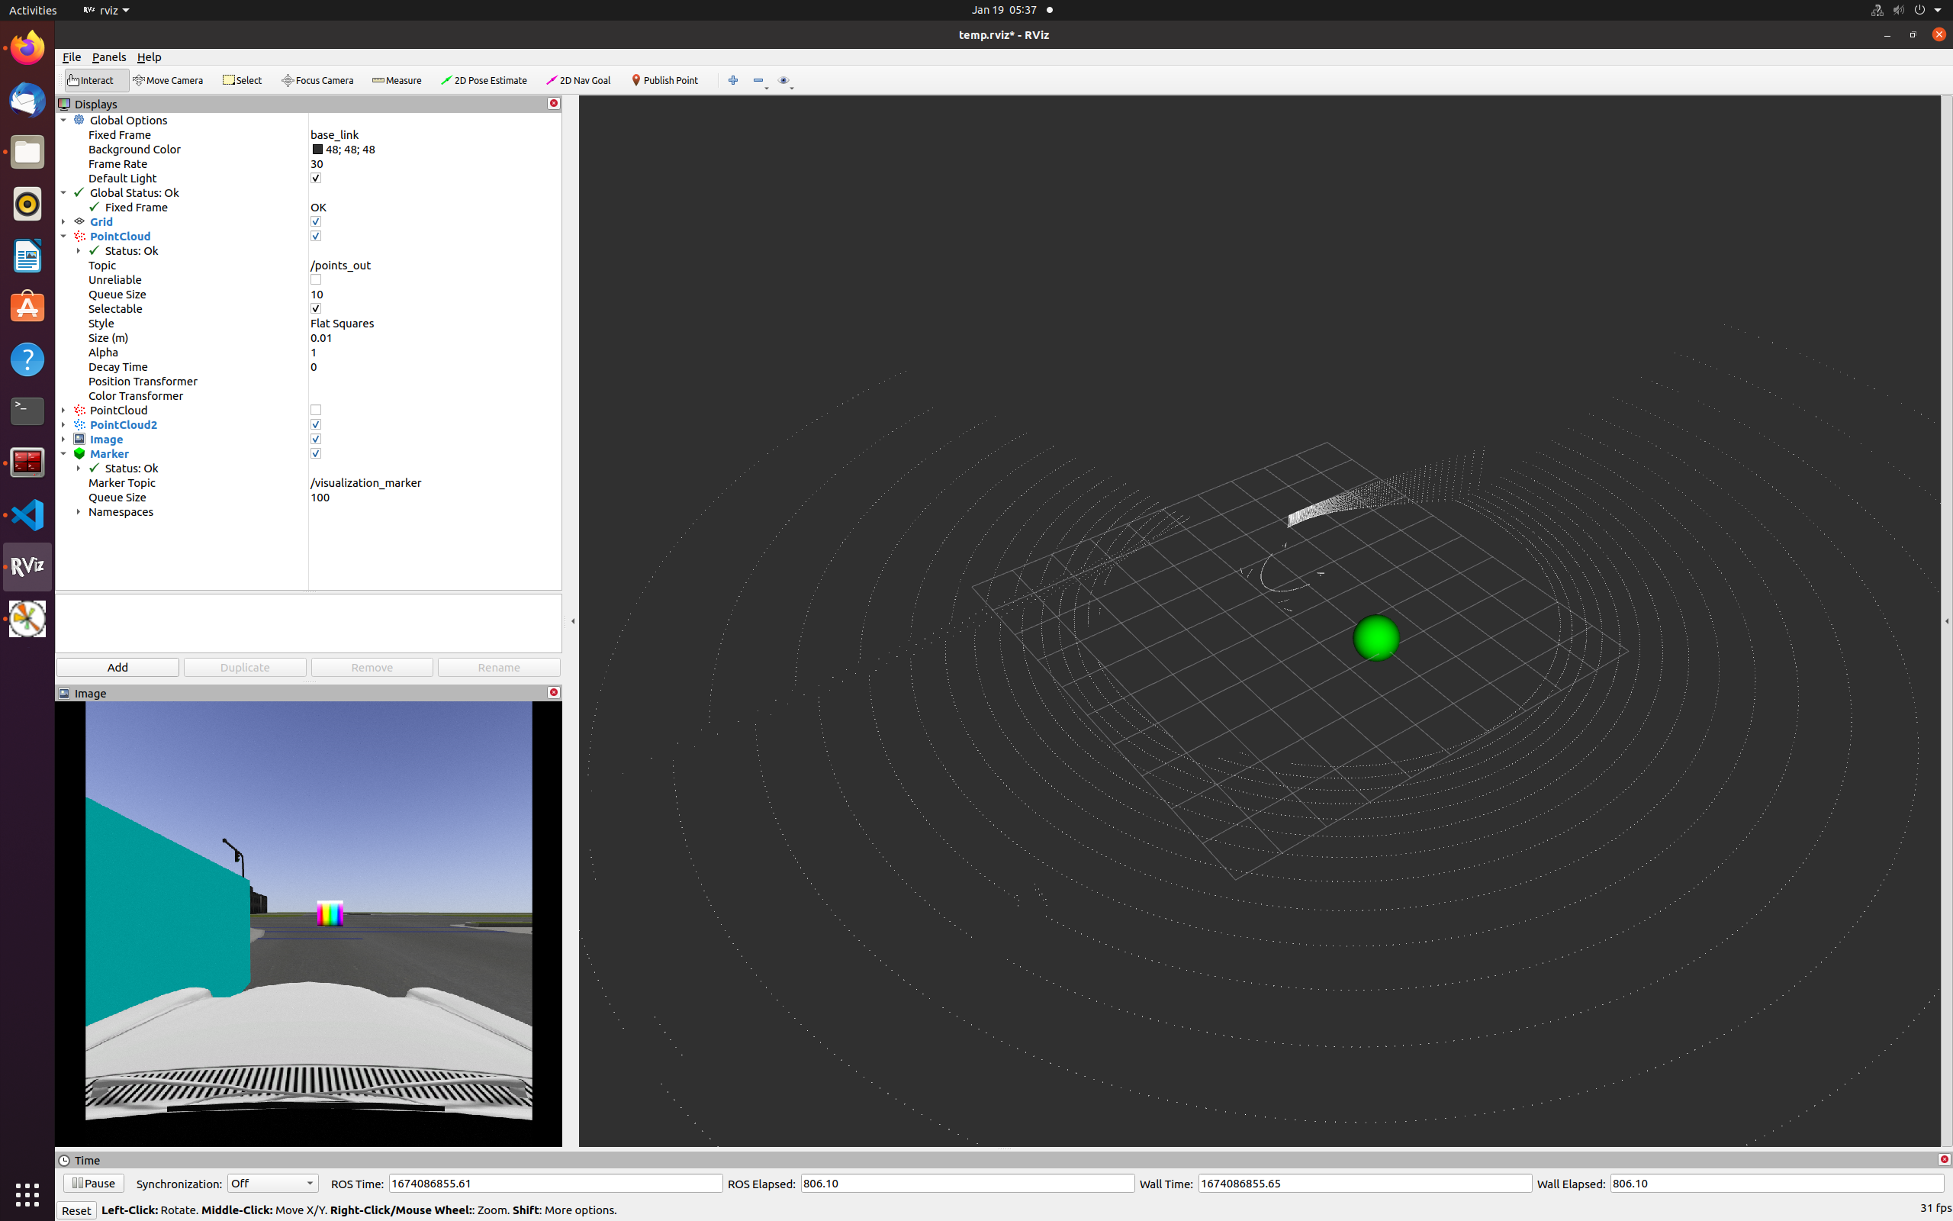Open the Panels menu
Viewport: 1953px width, 1221px height.
pyautogui.click(x=108, y=57)
